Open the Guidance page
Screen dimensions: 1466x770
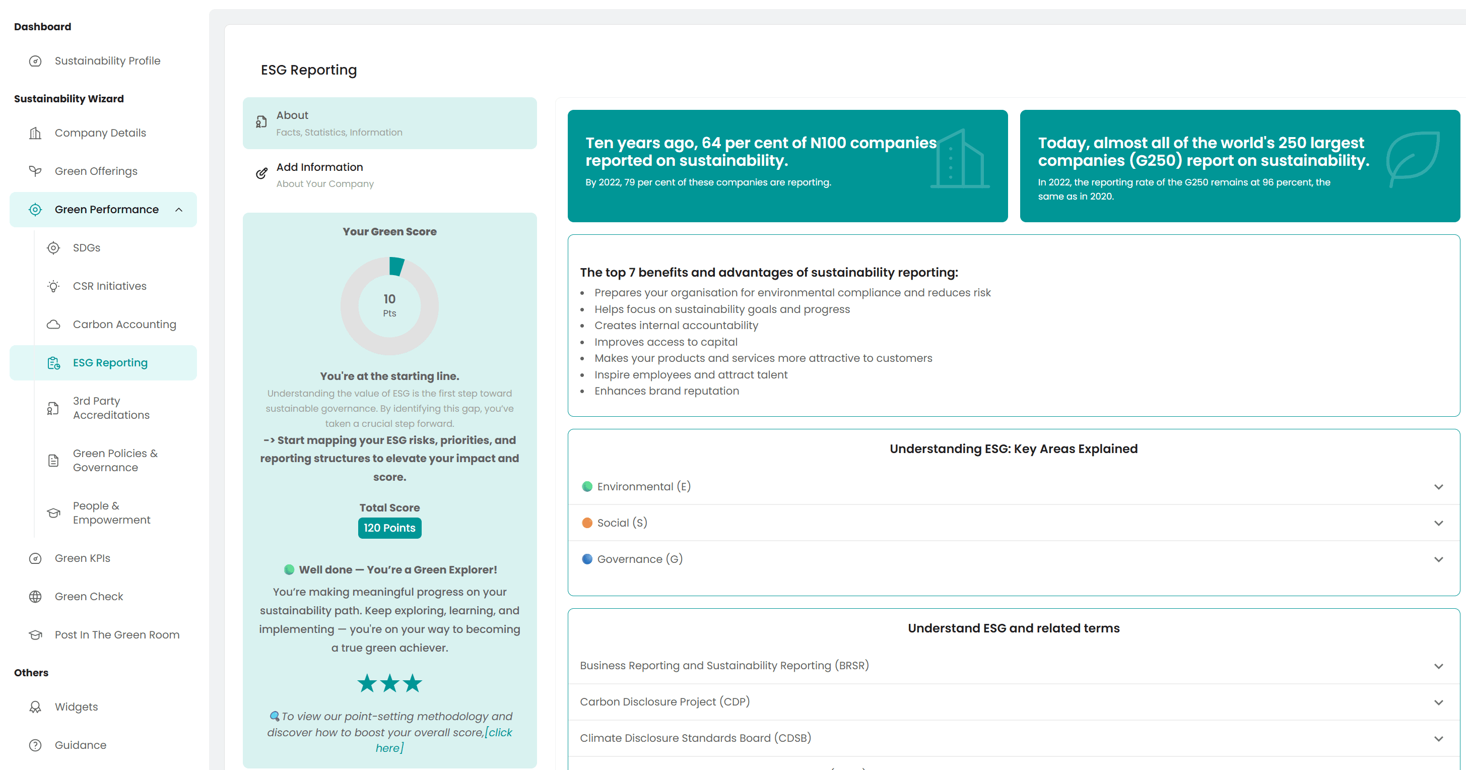coord(103,745)
